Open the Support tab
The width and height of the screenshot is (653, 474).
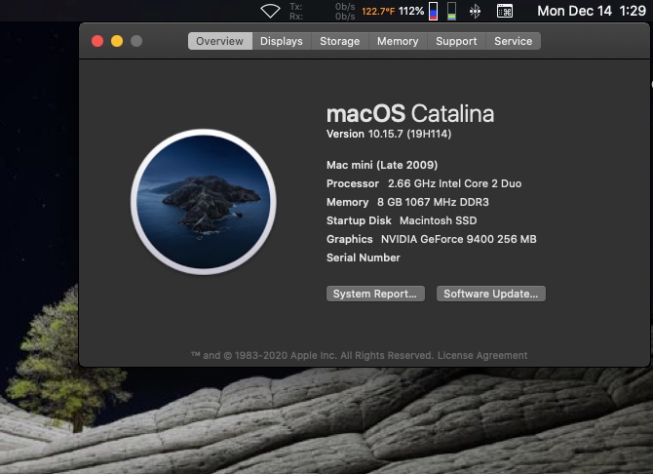(456, 41)
